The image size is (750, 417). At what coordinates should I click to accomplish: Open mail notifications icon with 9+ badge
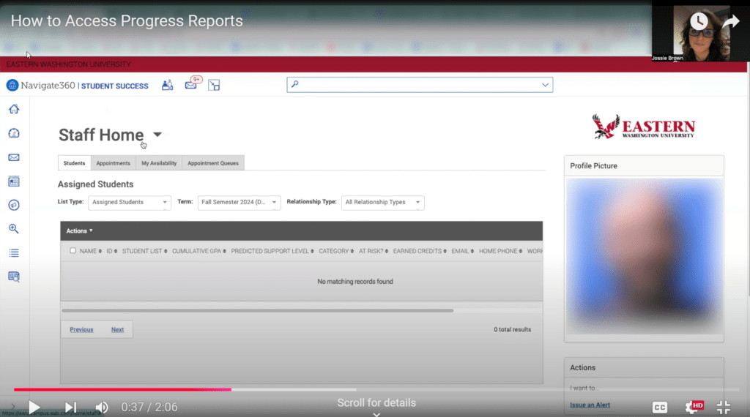tap(191, 85)
